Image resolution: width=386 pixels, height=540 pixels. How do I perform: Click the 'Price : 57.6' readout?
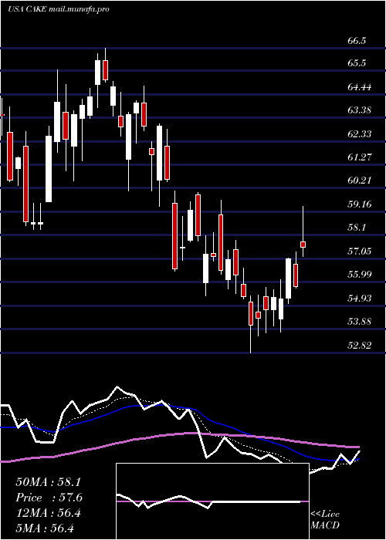point(49,498)
